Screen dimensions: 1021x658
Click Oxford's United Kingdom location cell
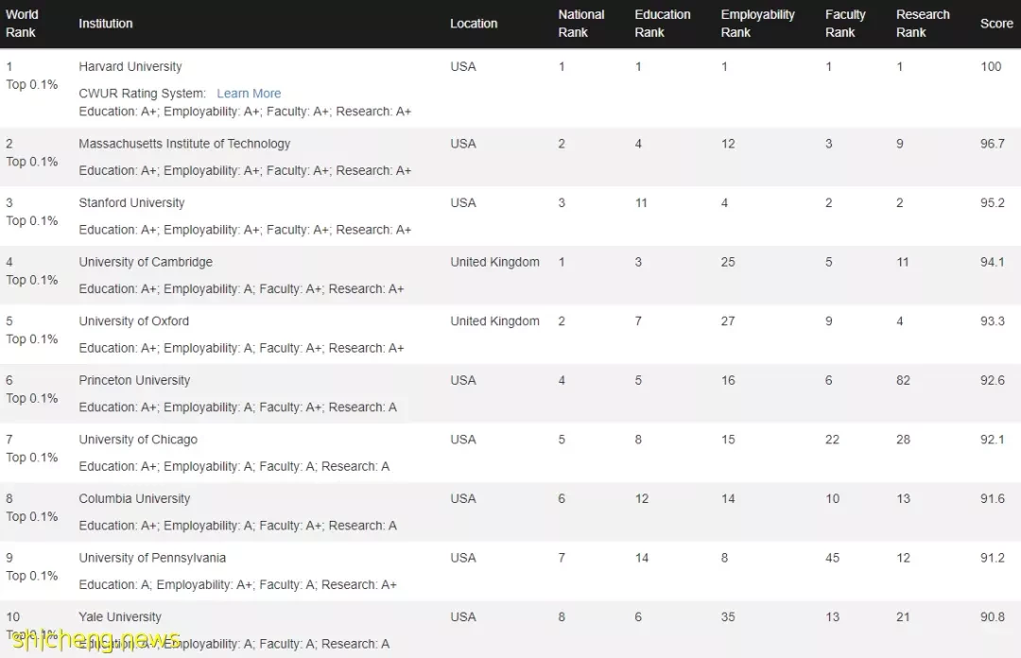pos(494,321)
